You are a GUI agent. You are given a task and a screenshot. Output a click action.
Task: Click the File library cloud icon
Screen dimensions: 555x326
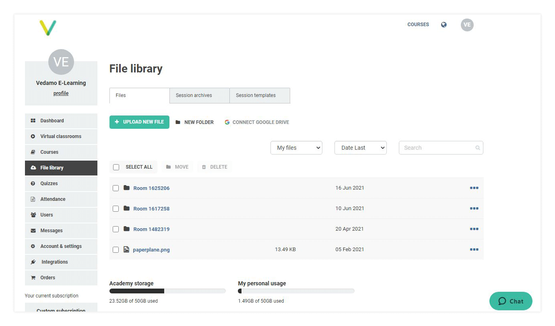click(33, 168)
